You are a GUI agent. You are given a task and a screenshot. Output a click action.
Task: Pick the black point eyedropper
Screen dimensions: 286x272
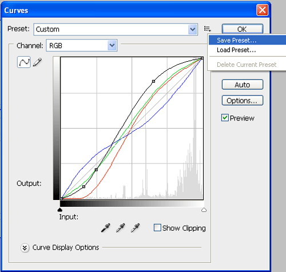106,228
